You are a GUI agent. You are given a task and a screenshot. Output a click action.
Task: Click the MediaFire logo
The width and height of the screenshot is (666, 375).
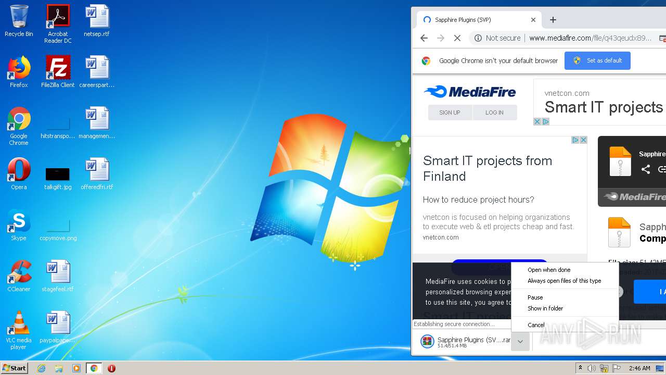pos(470,92)
